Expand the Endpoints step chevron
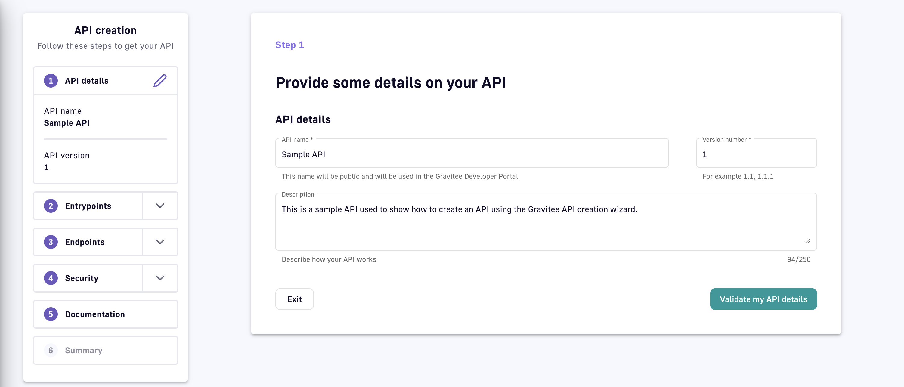Image resolution: width=904 pixels, height=387 pixels. (x=160, y=242)
